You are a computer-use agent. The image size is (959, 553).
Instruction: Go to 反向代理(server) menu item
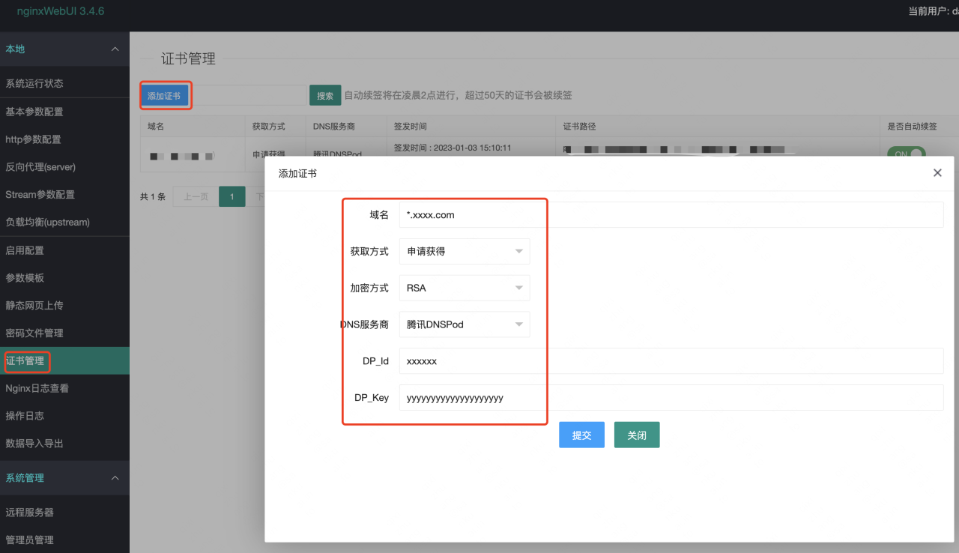click(x=40, y=167)
